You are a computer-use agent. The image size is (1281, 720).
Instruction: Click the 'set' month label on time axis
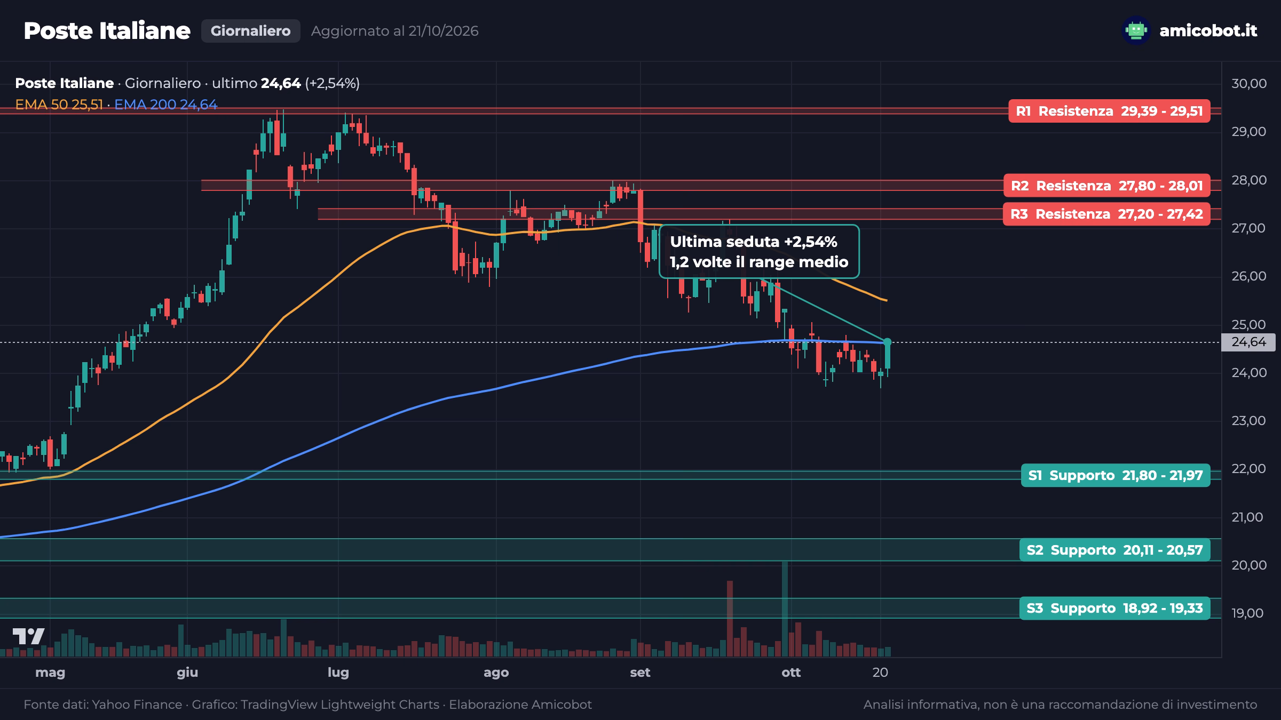(640, 673)
